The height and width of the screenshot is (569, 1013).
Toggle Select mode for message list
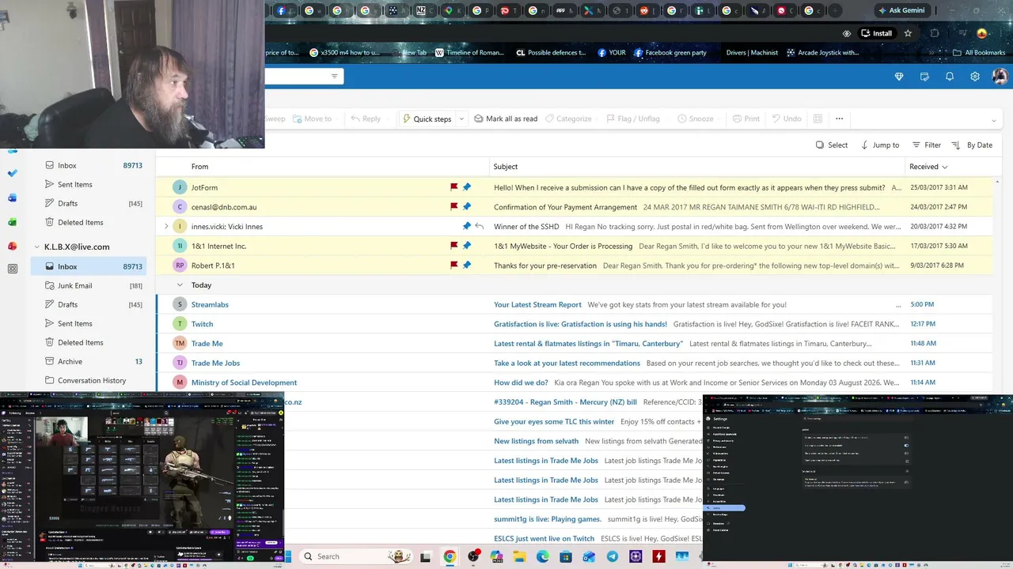click(x=832, y=145)
